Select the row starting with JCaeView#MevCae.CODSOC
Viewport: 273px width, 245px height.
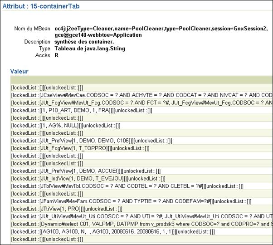tap(141, 95)
